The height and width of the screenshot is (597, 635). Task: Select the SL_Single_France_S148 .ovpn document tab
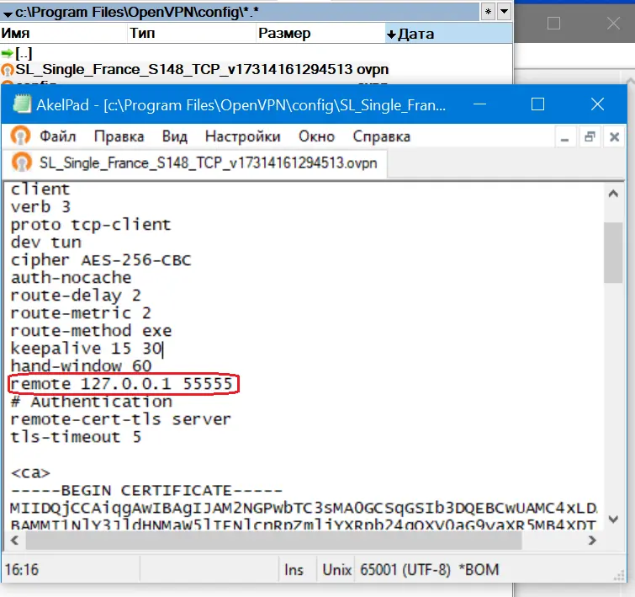[195, 163]
